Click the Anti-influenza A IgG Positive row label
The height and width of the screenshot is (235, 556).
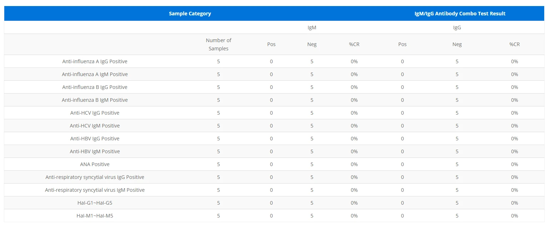(95, 61)
